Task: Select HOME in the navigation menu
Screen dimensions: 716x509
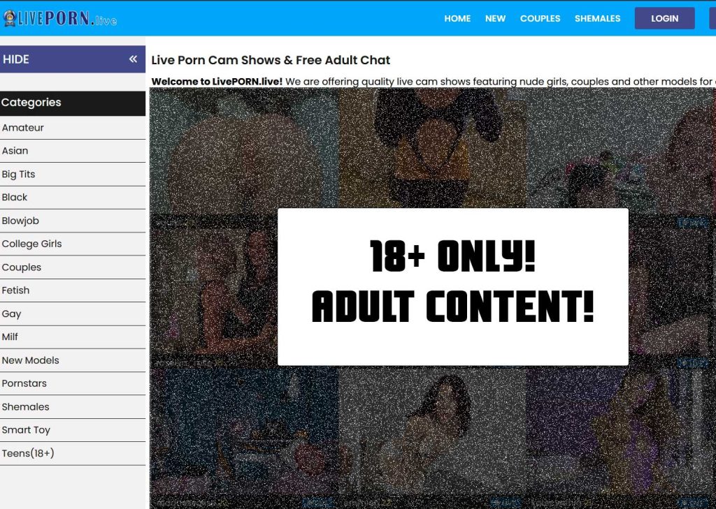Action: tap(457, 19)
